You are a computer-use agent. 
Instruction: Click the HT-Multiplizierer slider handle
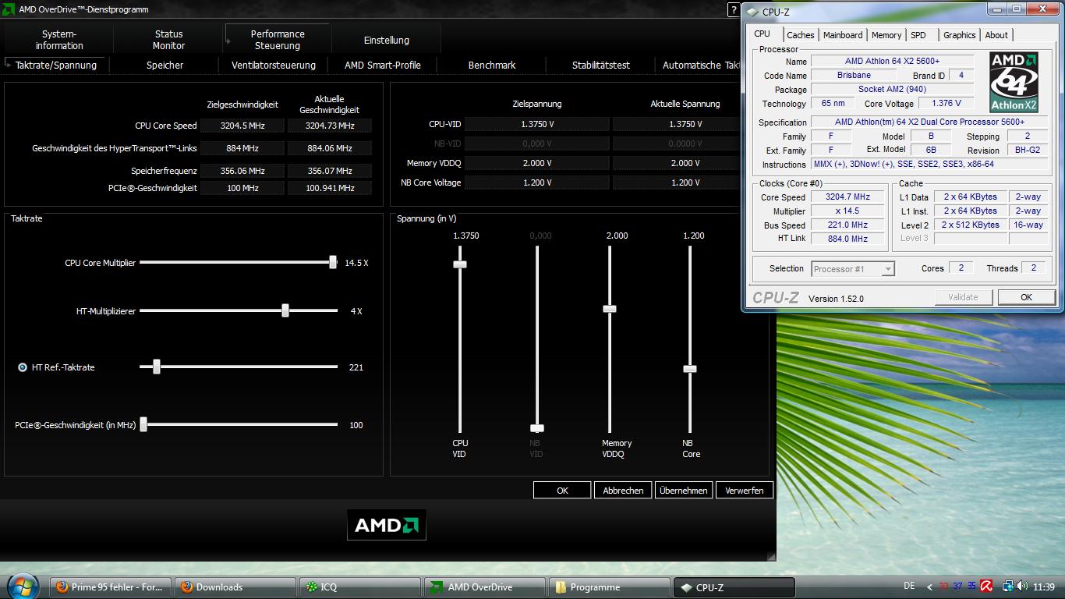point(285,310)
